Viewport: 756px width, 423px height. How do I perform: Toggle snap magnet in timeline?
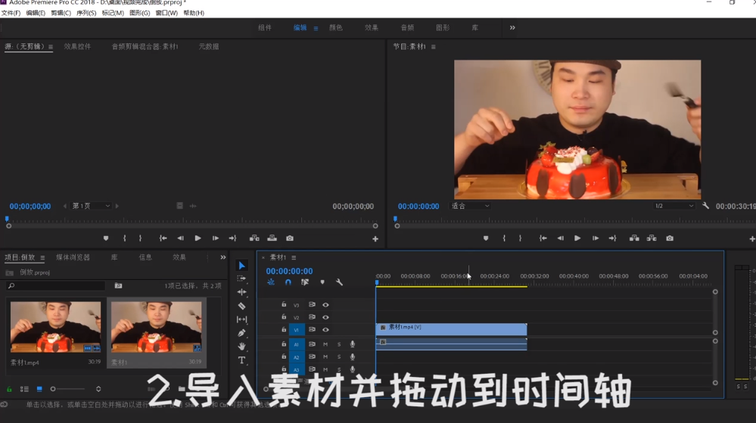288,282
